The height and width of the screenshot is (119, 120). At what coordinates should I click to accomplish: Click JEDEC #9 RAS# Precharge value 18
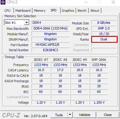(80, 81)
